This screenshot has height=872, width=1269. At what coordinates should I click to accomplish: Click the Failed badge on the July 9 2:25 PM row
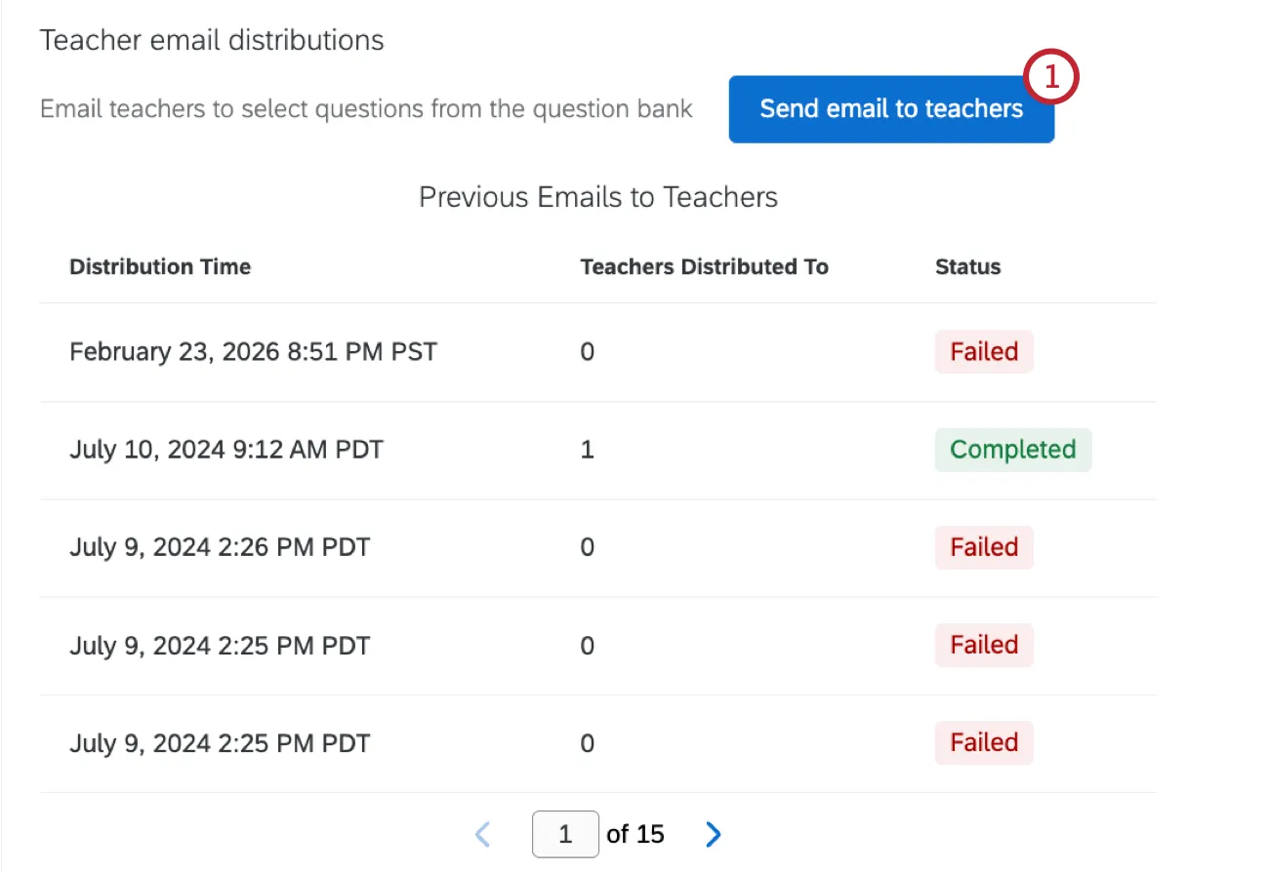[x=983, y=645]
